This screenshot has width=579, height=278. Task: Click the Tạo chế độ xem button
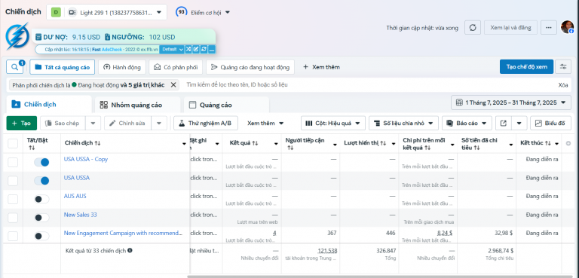tap(526, 67)
